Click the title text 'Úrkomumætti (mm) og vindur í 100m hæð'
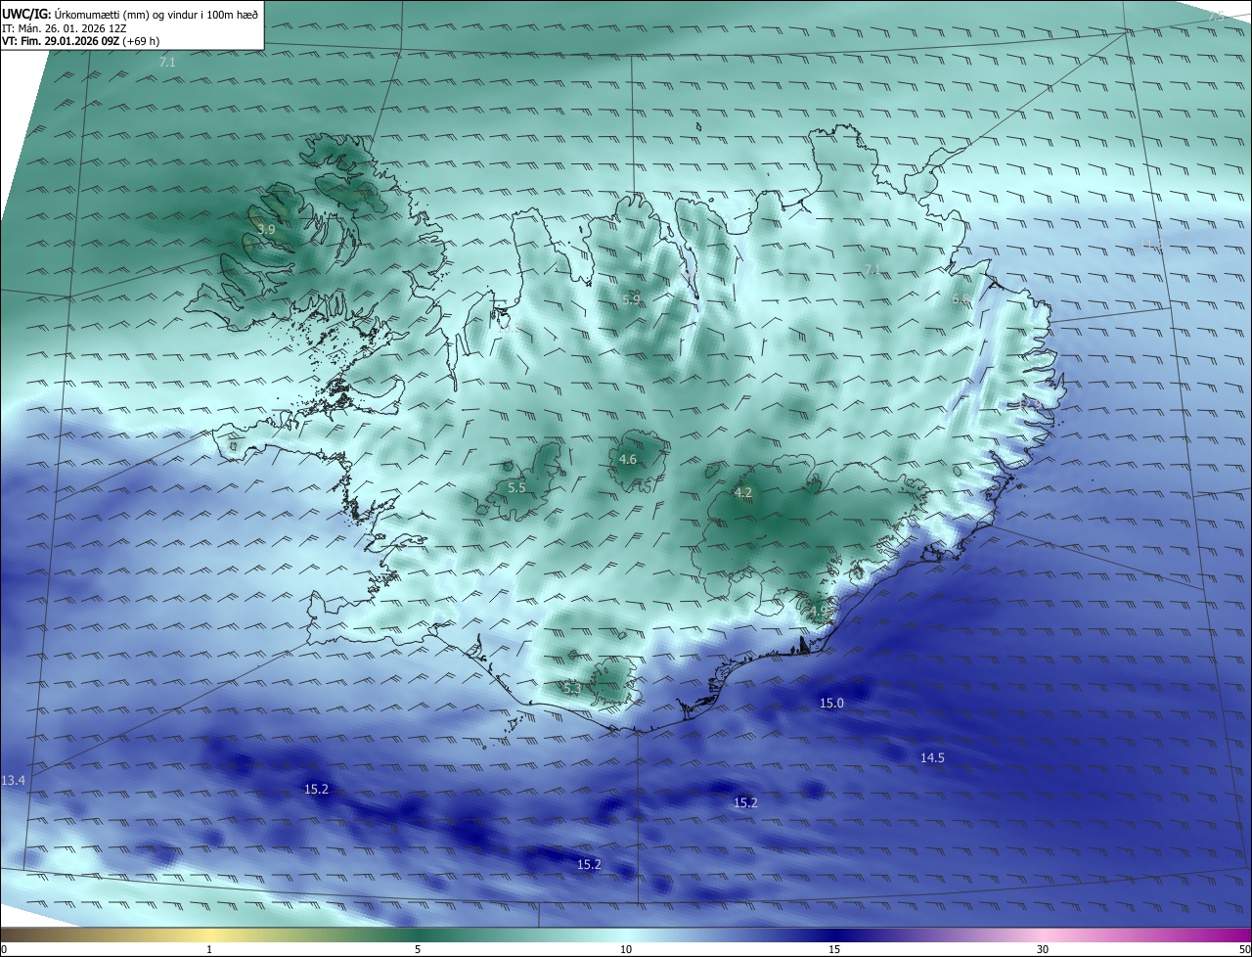Screen dimensions: 1252x957 (156, 14)
